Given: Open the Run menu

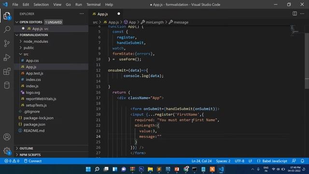Looking at the screenshot, I should coord(78,4).
